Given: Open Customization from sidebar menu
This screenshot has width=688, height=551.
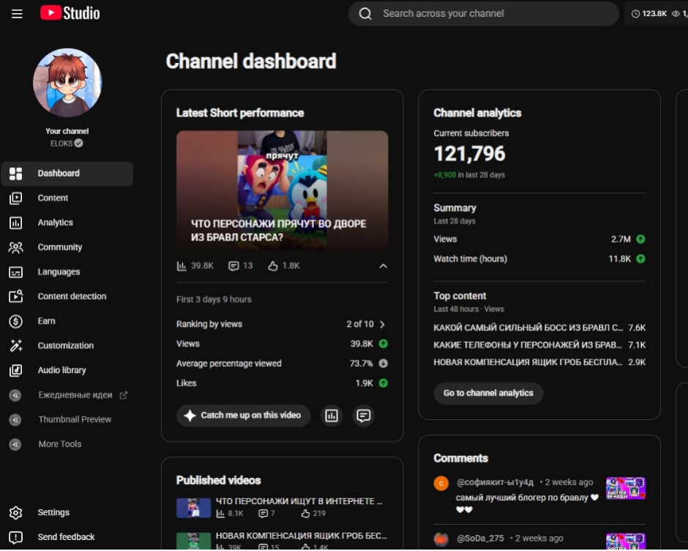Looking at the screenshot, I should click(67, 346).
